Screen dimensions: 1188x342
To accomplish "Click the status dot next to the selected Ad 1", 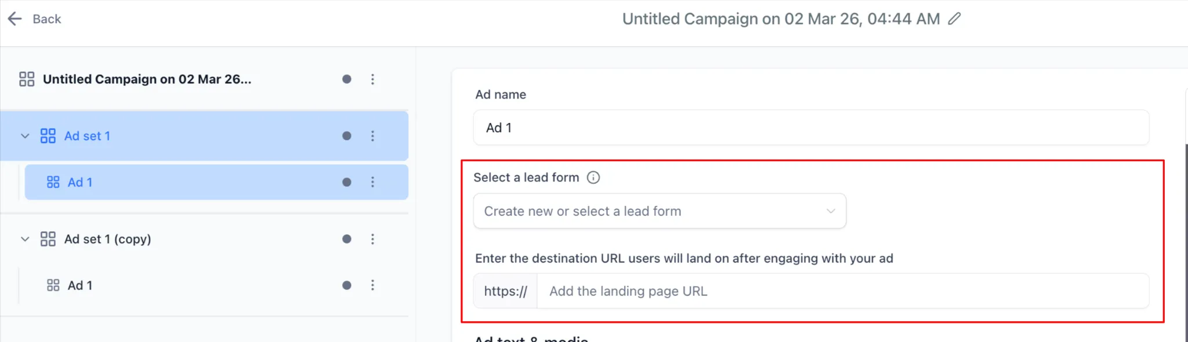I will click(x=346, y=181).
